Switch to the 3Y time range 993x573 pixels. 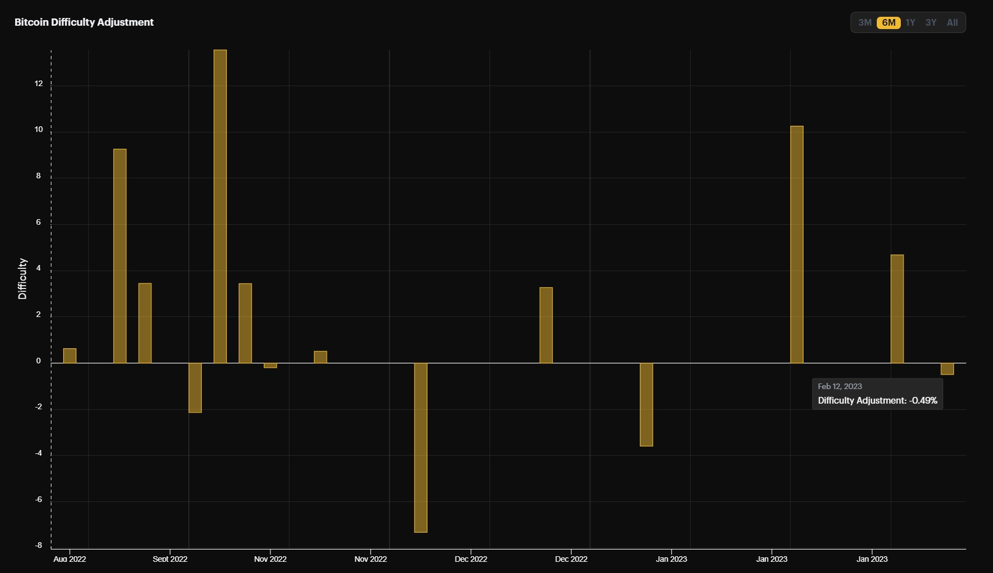pyautogui.click(x=930, y=22)
